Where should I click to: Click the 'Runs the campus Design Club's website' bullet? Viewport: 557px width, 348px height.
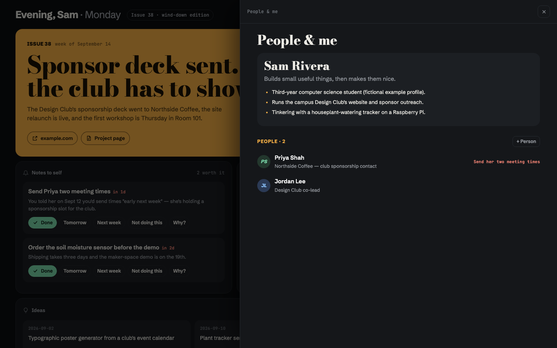pyautogui.click(x=347, y=102)
